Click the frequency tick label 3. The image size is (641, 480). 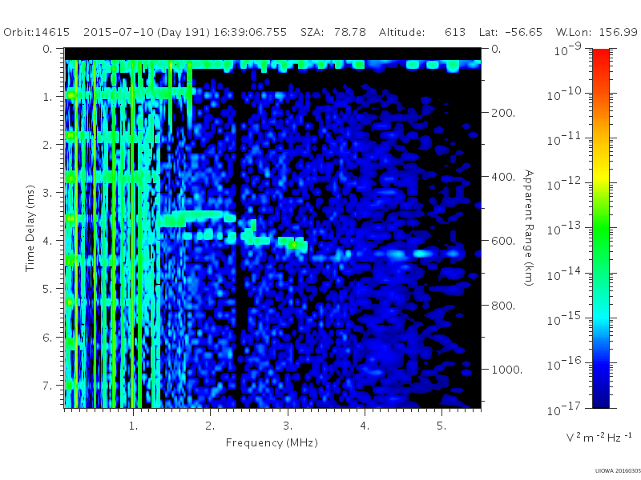288,426
